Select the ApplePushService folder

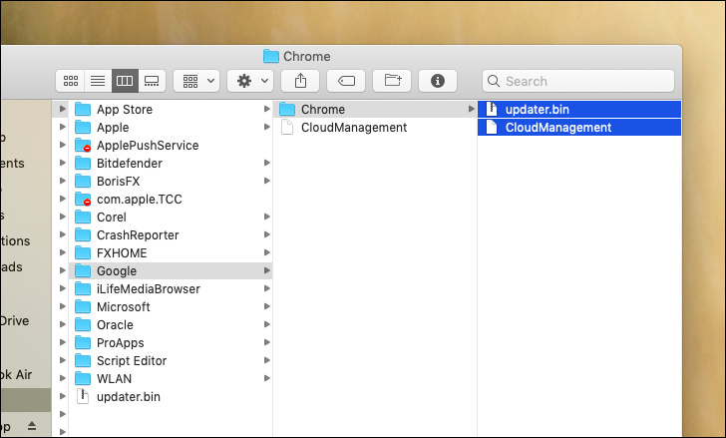171,146
